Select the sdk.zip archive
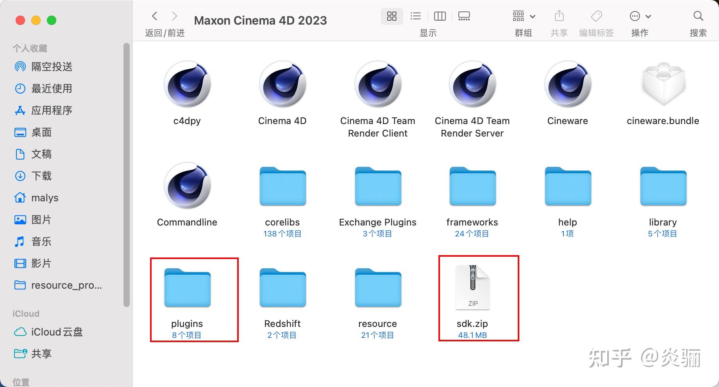The width and height of the screenshot is (719, 387). pos(472,288)
